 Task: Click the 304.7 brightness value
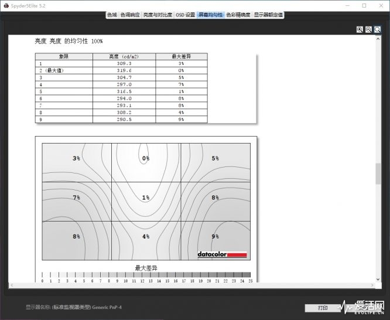click(x=124, y=77)
